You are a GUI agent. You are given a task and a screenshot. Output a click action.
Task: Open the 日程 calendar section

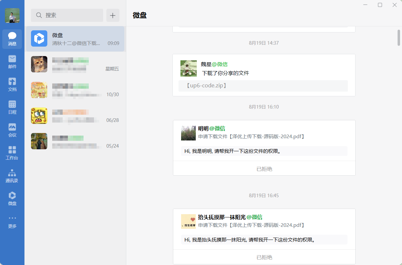pos(12,108)
